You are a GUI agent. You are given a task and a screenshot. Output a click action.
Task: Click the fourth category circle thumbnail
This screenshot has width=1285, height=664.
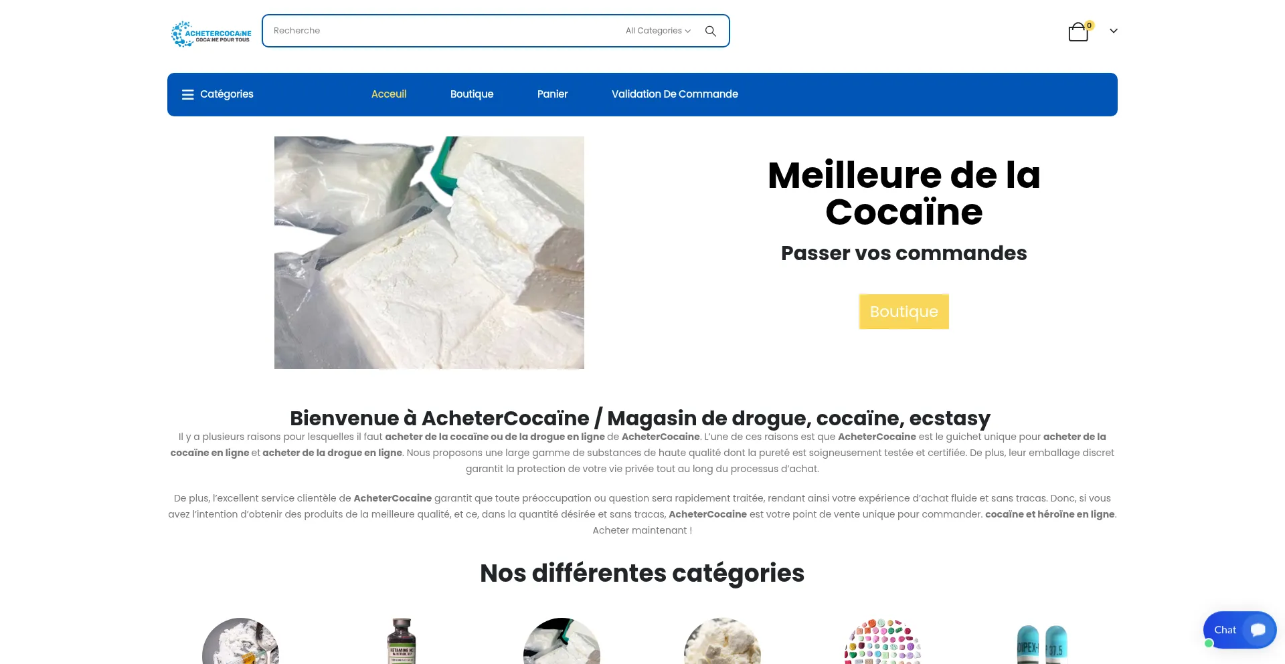(722, 641)
